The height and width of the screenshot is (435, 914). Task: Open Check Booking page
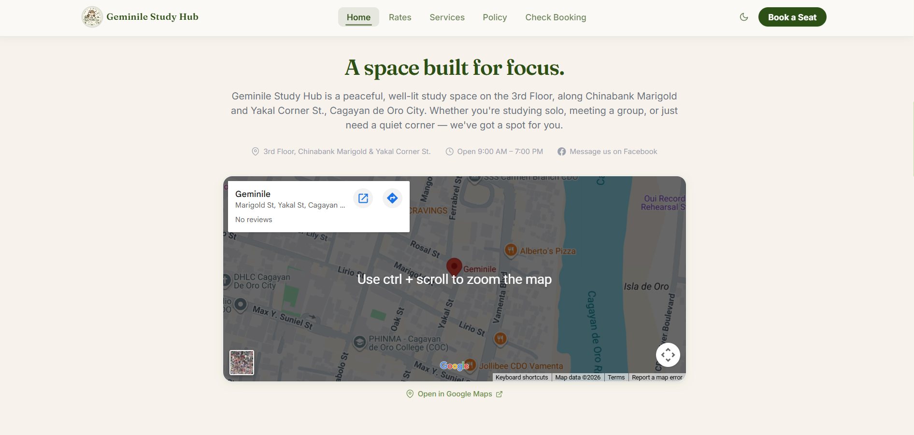pos(556,17)
